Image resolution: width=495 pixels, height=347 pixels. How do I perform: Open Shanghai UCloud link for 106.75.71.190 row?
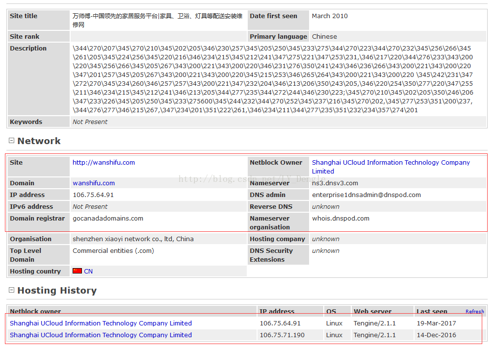coord(101,335)
